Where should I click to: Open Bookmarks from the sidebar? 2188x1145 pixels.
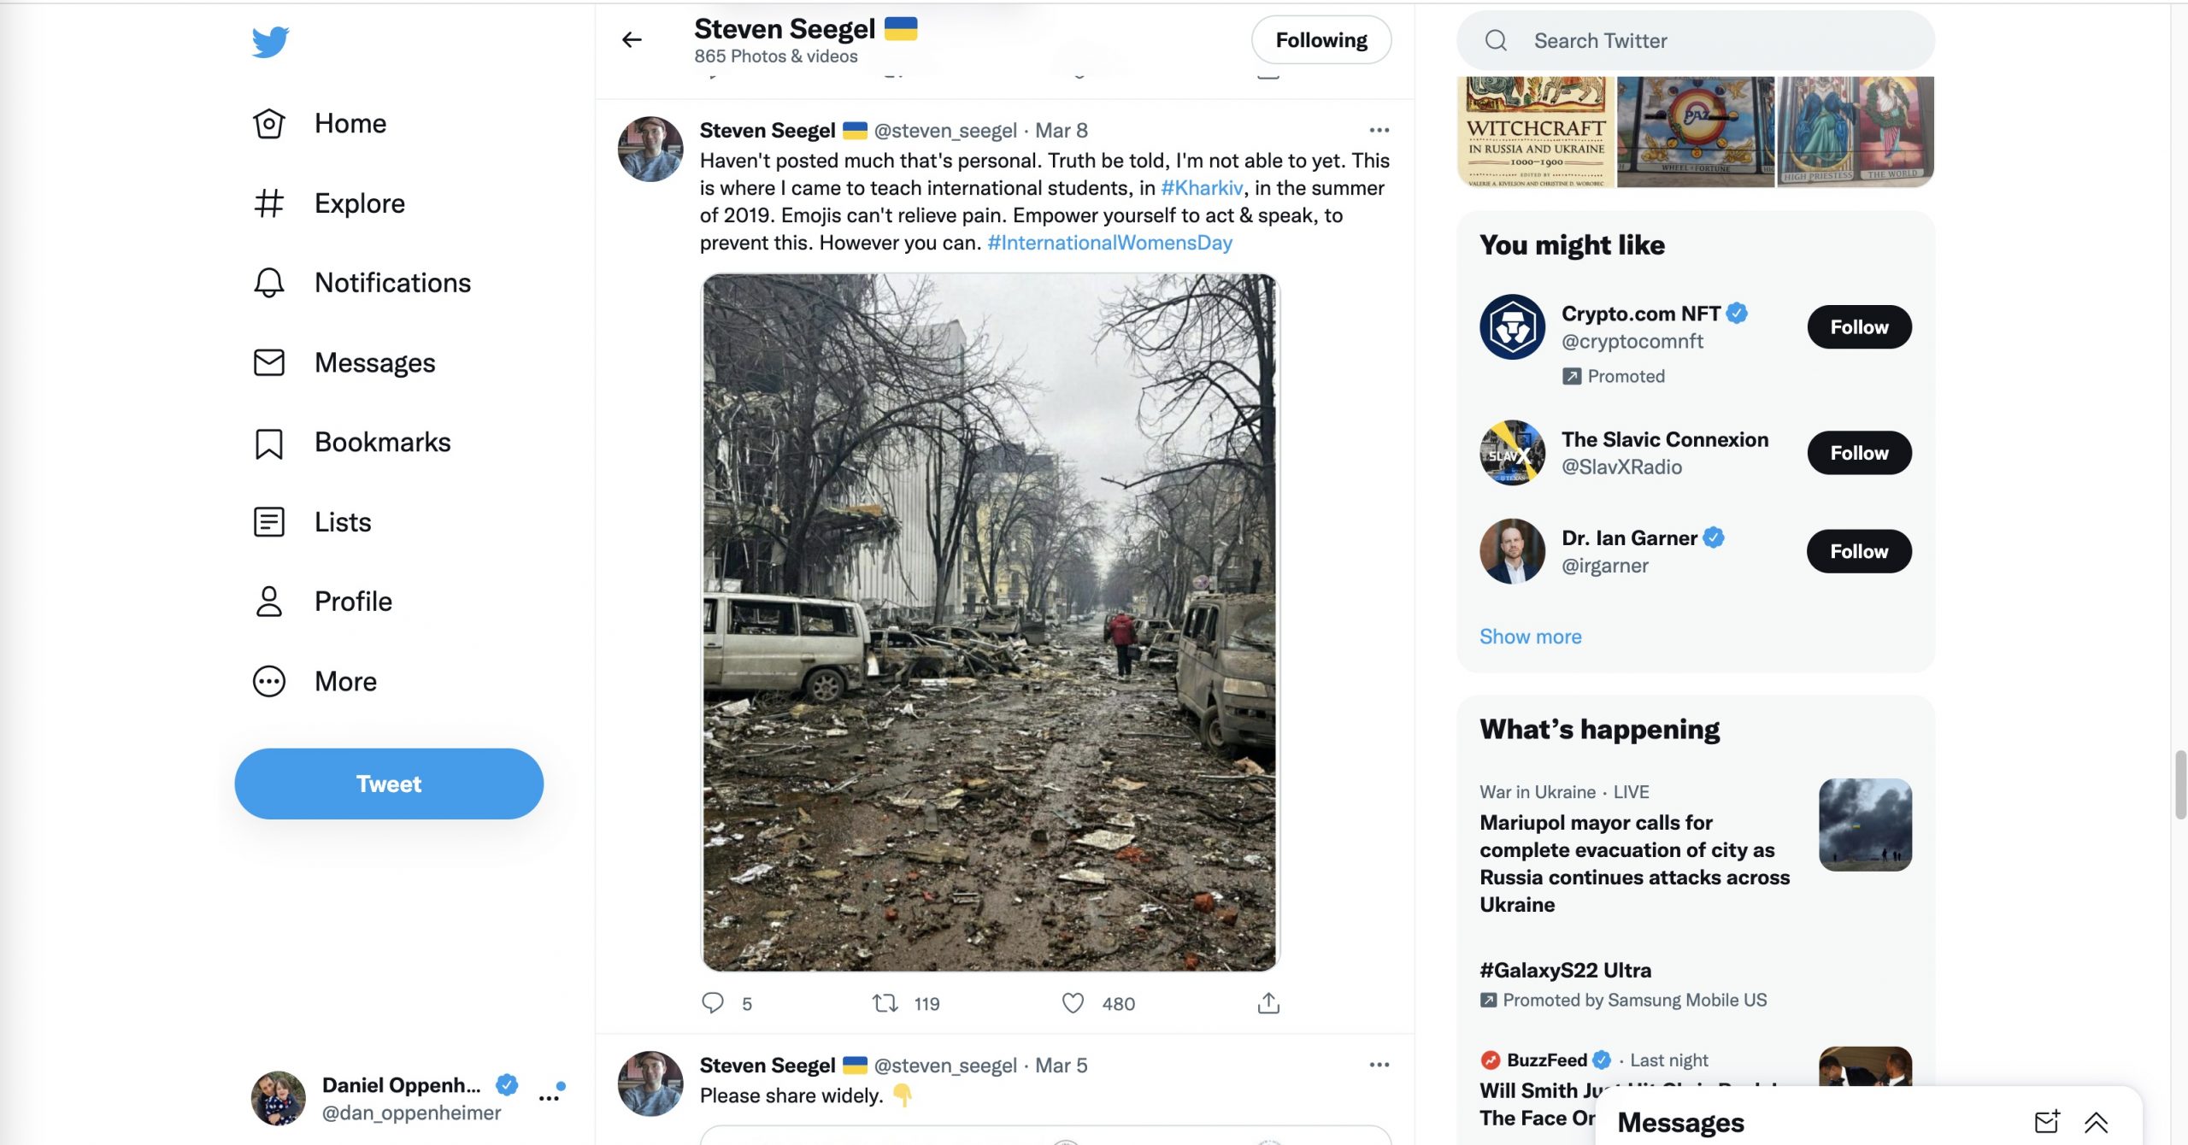pos(381,442)
